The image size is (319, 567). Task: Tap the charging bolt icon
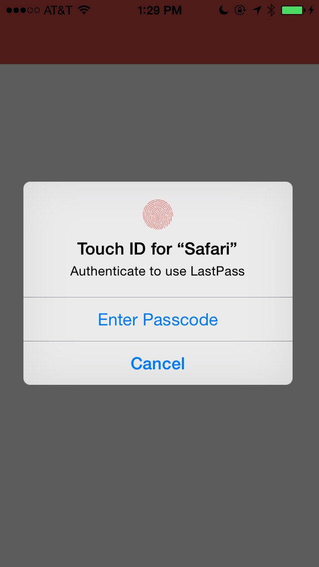click(x=311, y=10)
